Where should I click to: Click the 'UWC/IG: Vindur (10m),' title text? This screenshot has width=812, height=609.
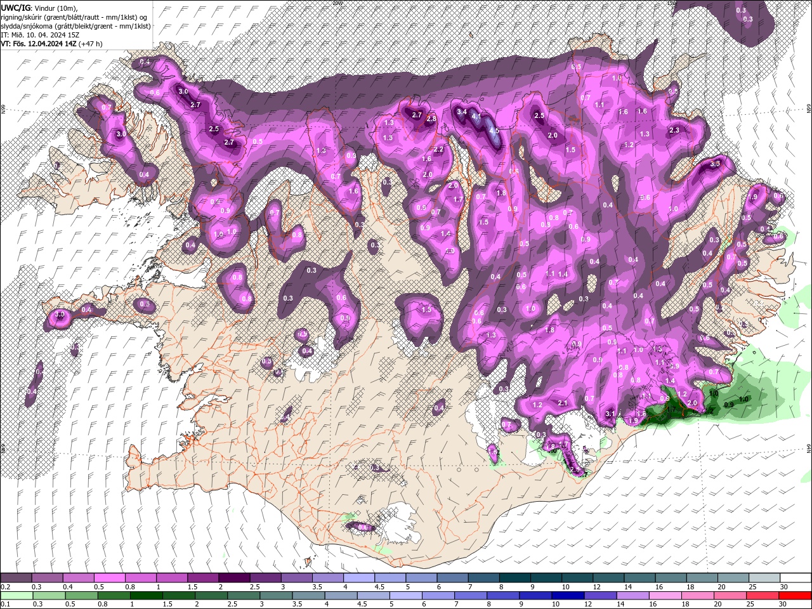point(39,8)
